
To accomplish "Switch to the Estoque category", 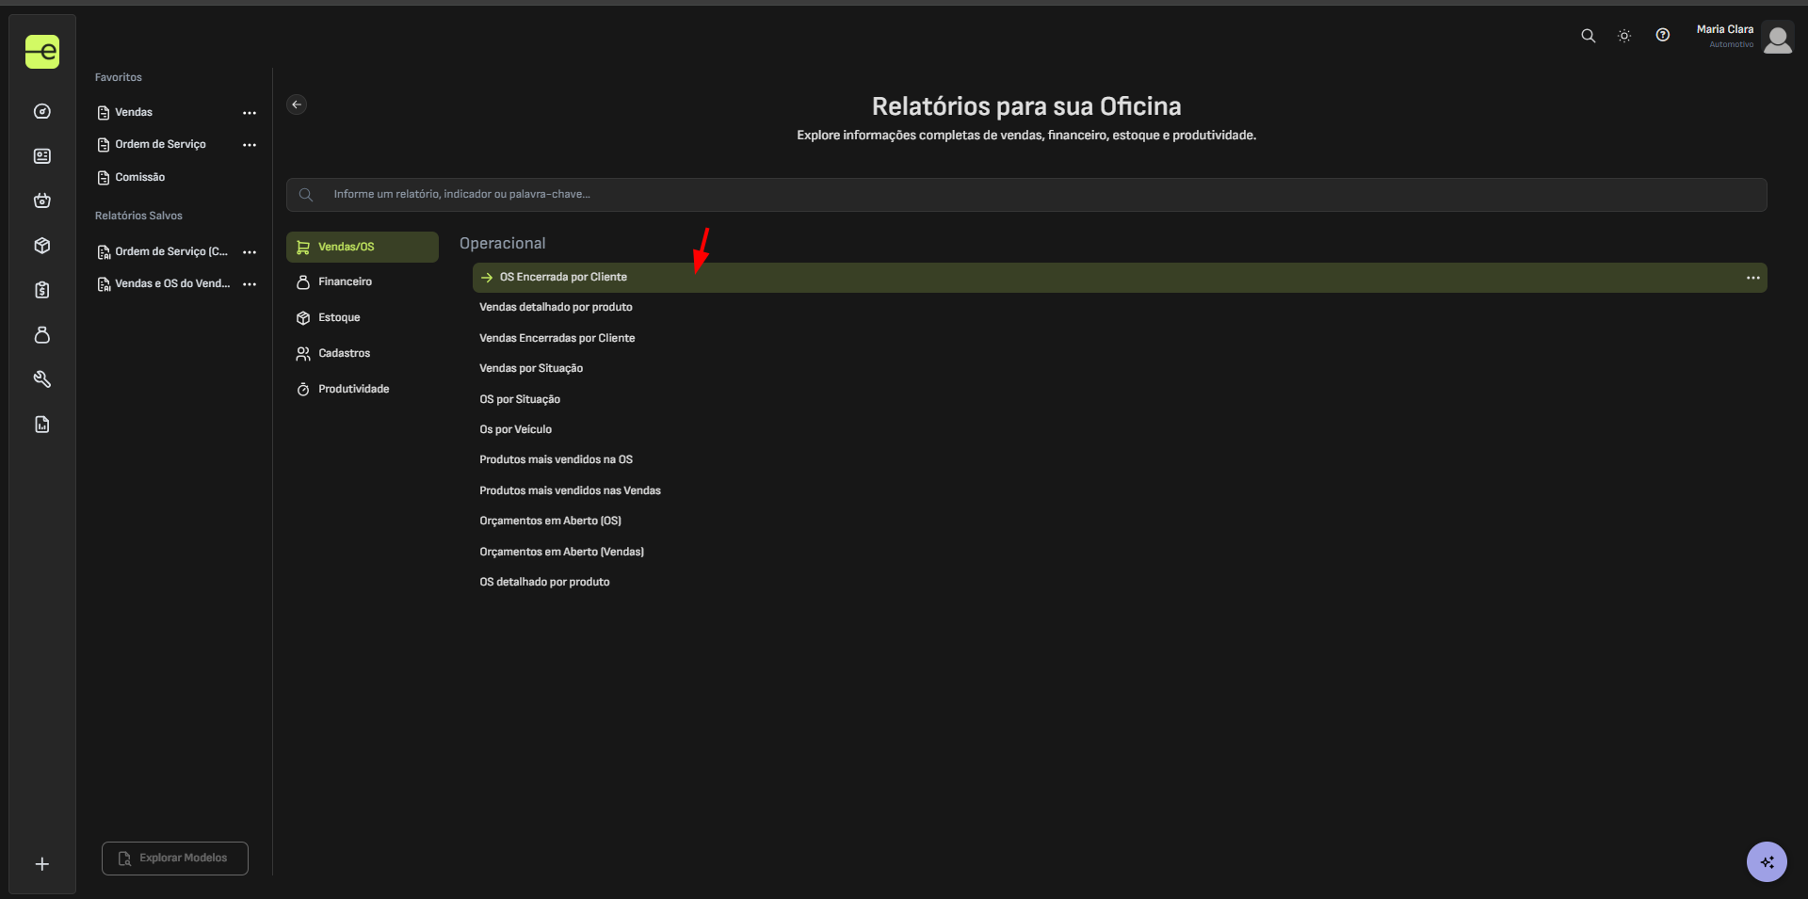I will point(339,318).
